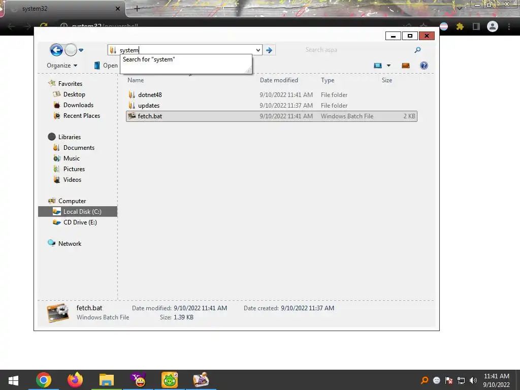This screenshot has height=390, width=520.
Task: Click the blue Go arrow button
Action: [269, 50]
